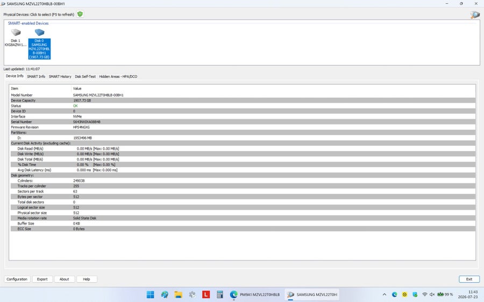This screenshot has height=302, width=484.
Task: Open the SMART Info tab
Action: coord(36,76)
